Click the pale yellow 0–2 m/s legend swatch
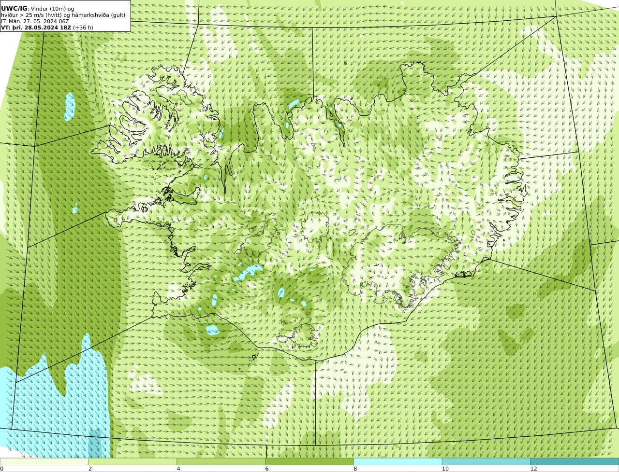The width and height of the screenshot is (619, 472). (x=44, y=461)
